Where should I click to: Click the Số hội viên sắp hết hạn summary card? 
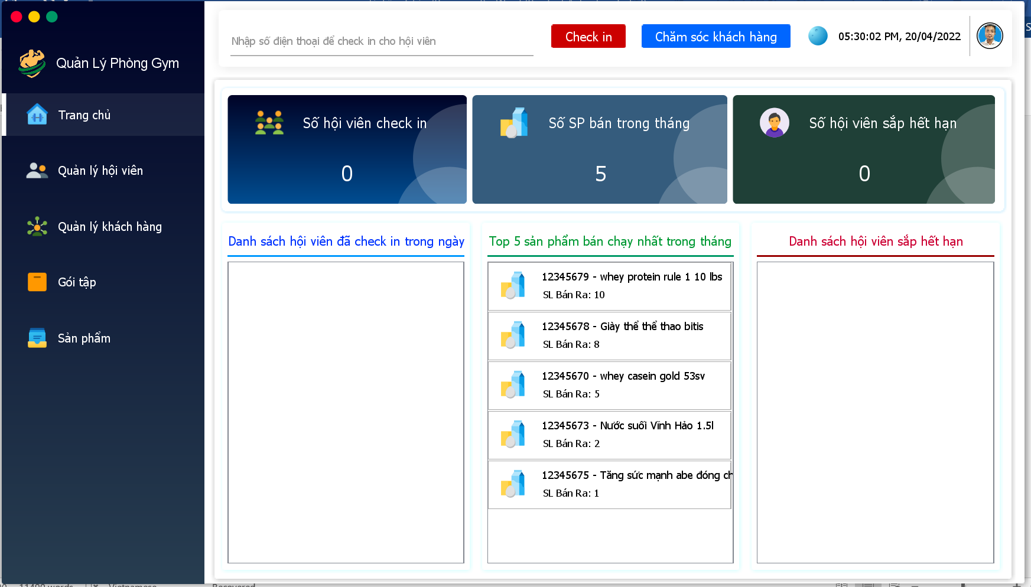click(864, 149)
